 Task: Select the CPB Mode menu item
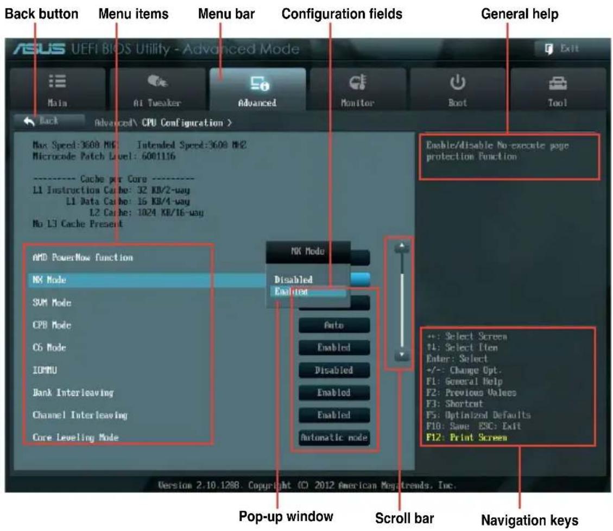(52, 325)
